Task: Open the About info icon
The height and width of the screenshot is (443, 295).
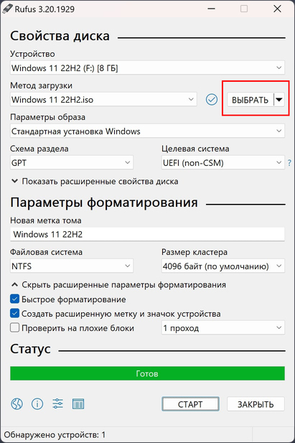Action: coord(37,404)
